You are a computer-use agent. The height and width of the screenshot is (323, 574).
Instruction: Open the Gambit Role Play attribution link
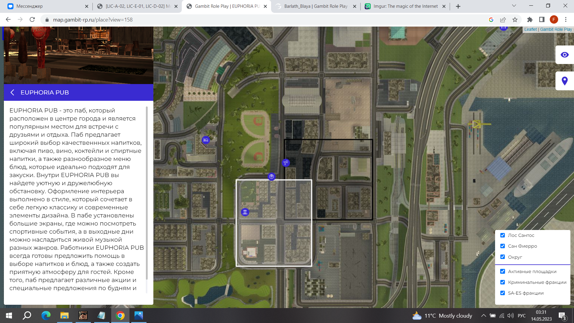click(556, 29)
